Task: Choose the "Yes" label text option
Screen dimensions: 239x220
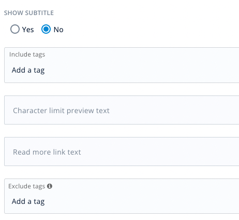Action: click(x=28, y=30)
